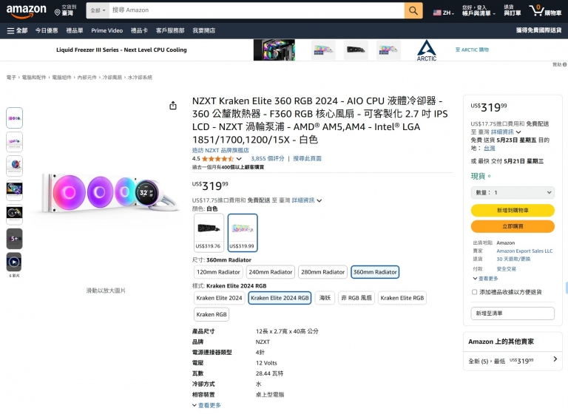Click the black radiator banner thumbnail
The height and width of the screenshot is (414, 568).
tap(356, 50)
